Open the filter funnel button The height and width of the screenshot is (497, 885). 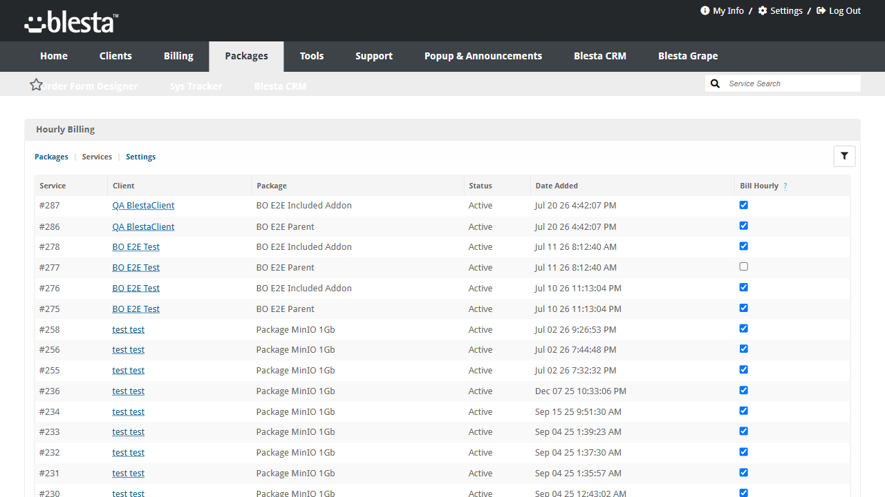click(844, 157)
